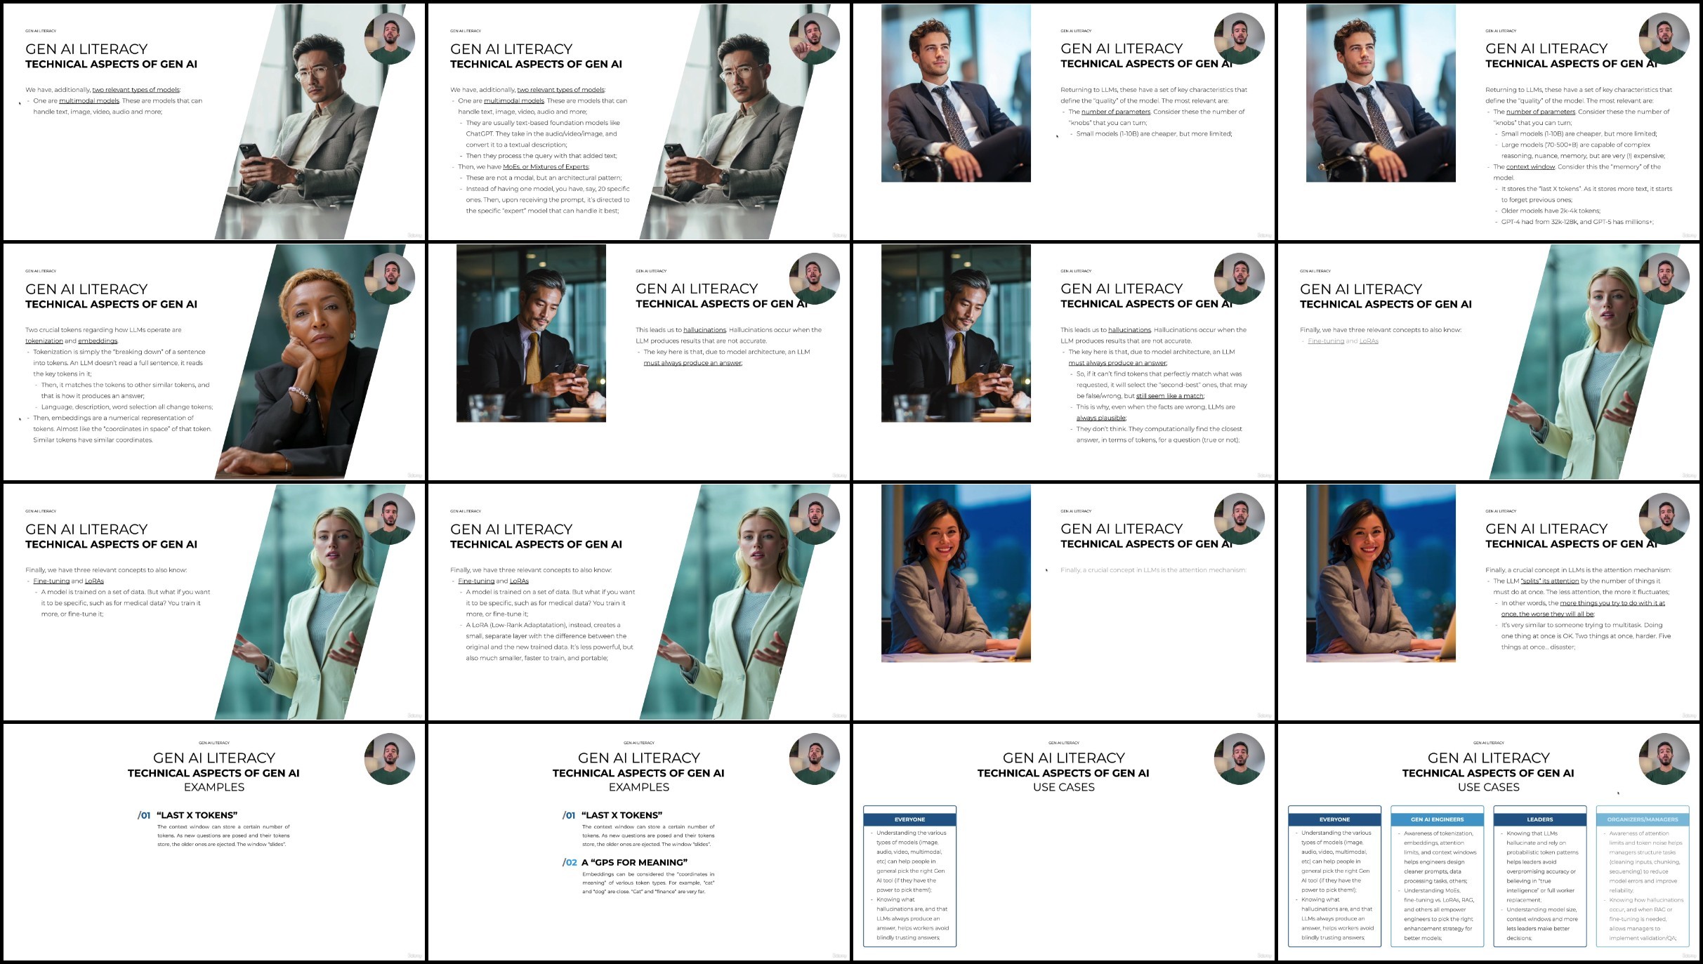The height and width of the screenshot is (964, 1703).
Task: Click the faded 'ORGANIZERS/MANAGERS' column header
Action: (x=1642, y=819)
